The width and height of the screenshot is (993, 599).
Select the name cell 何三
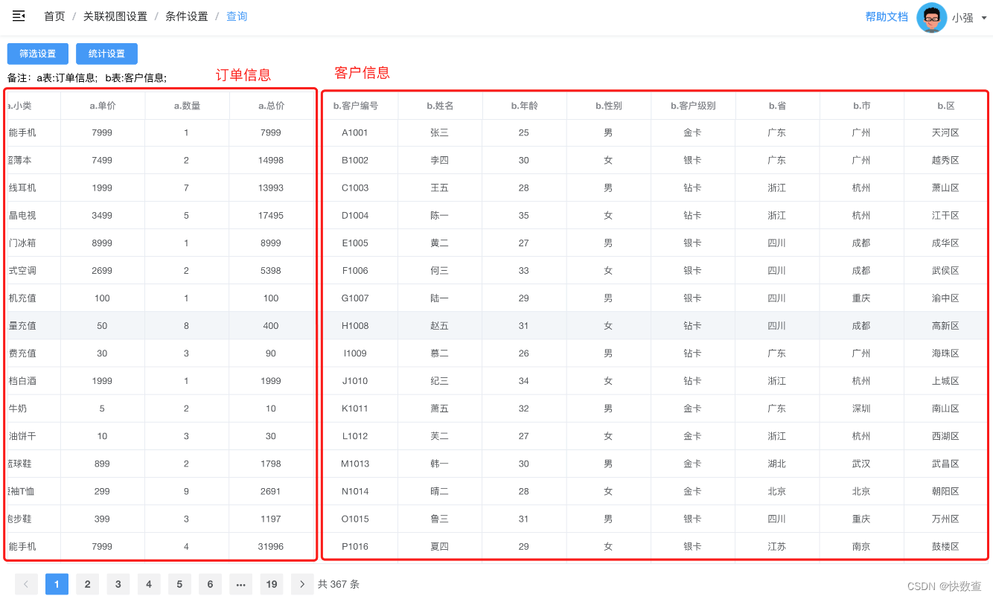(440, 270)
